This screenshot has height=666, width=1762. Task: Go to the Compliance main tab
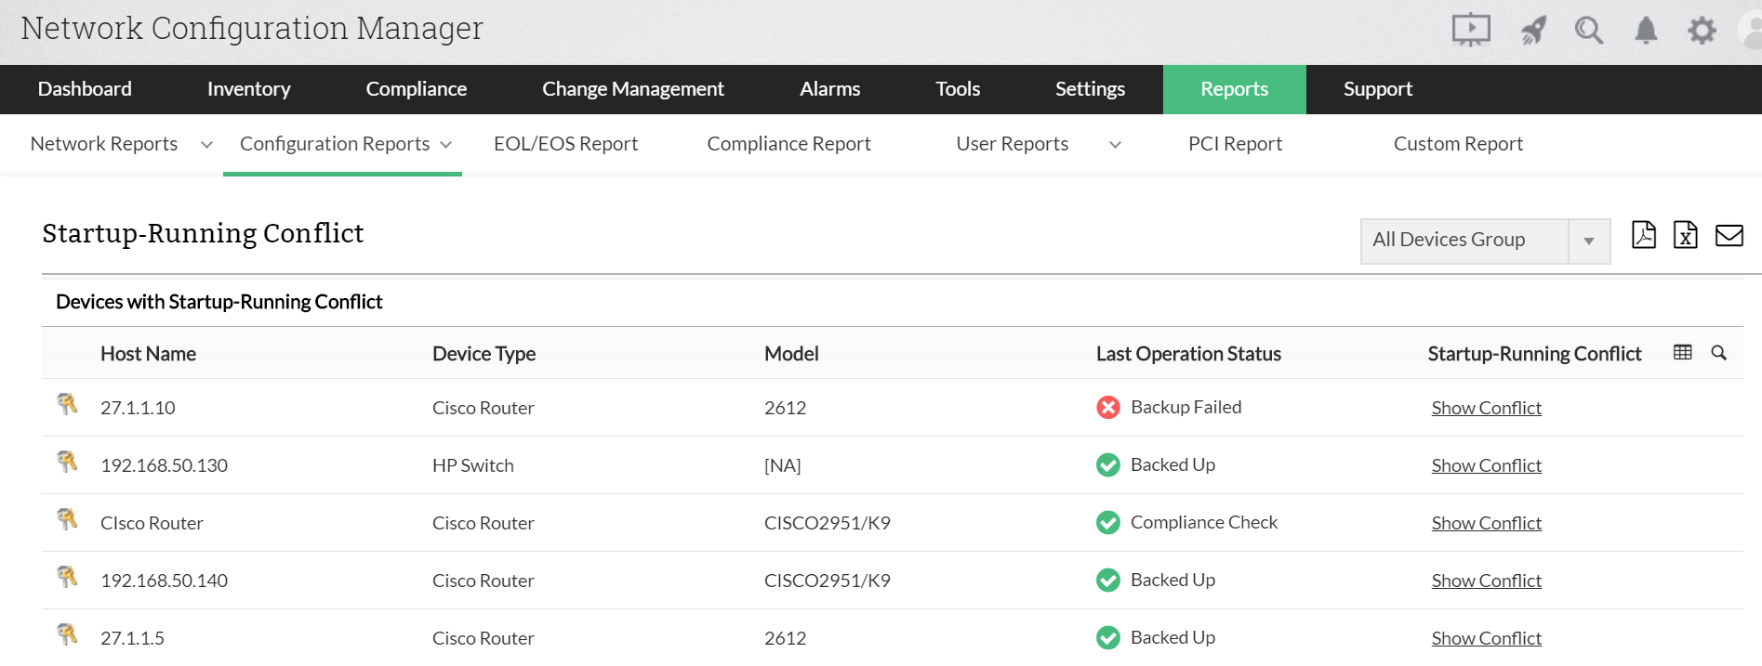click(416, 89)
